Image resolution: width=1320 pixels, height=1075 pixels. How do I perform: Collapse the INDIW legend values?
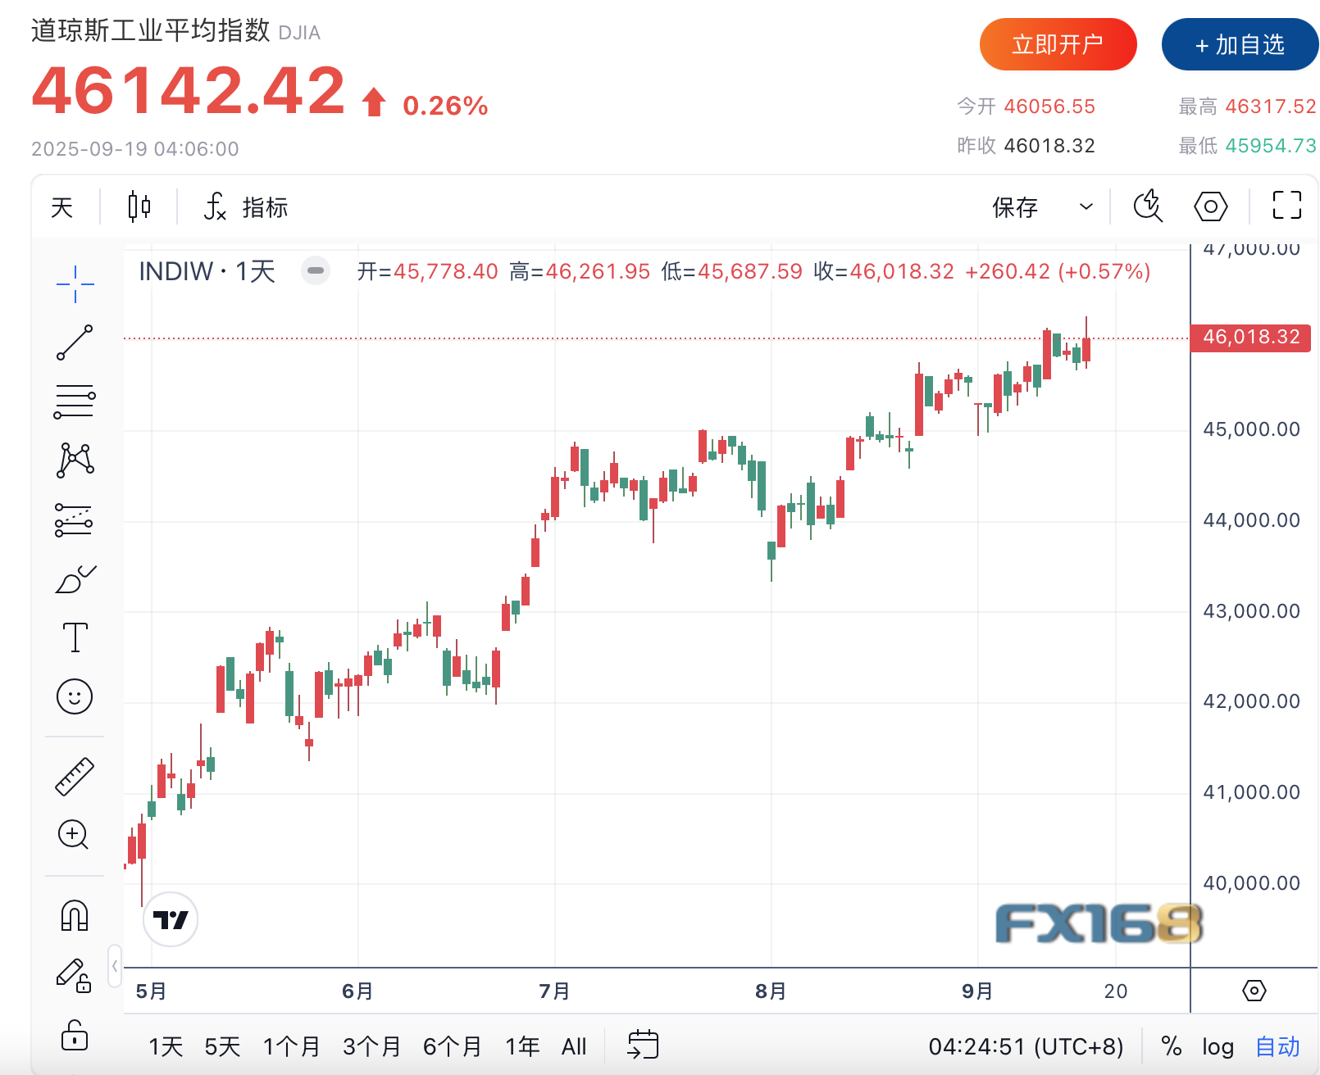click(316, 270)
